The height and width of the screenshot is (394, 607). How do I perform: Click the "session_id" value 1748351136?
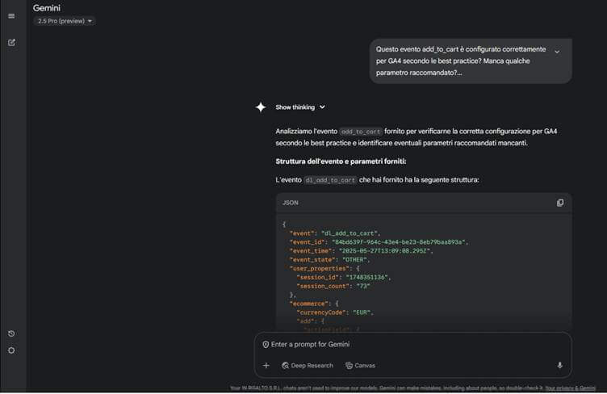tap(368, 277)
